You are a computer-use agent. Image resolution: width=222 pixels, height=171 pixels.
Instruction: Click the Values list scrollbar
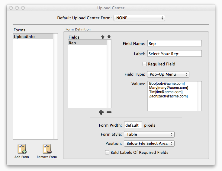pos(199,96)
